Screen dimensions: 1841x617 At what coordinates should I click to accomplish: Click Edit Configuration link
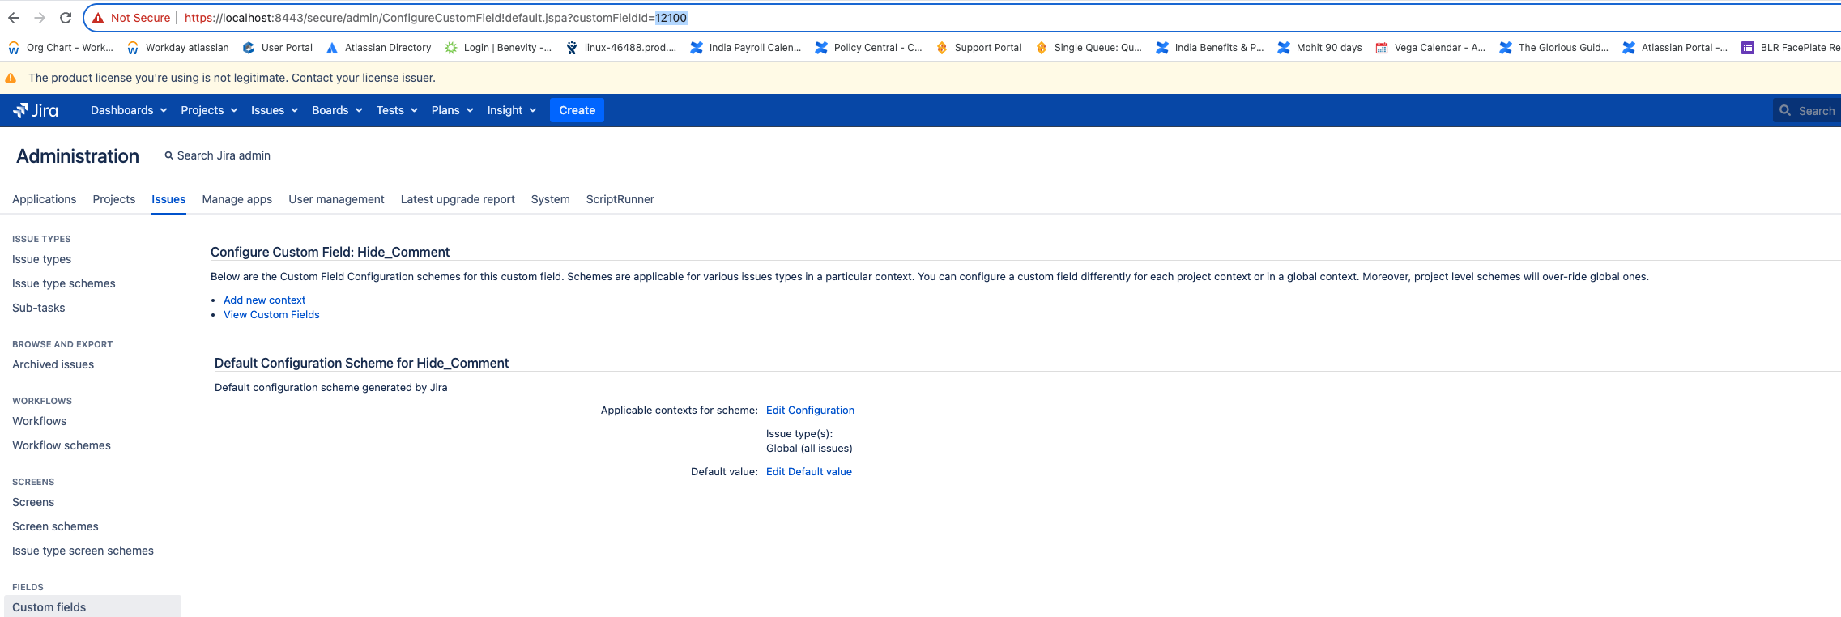click(810, 410)
